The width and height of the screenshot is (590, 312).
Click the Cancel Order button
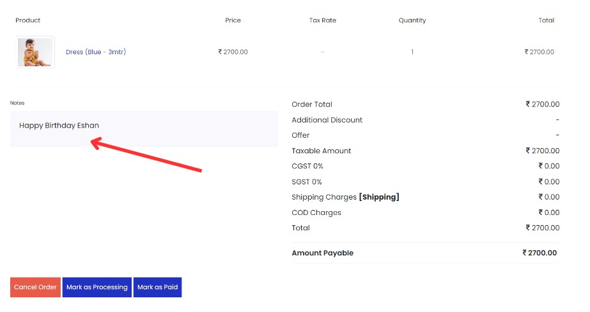click(35, 287)
